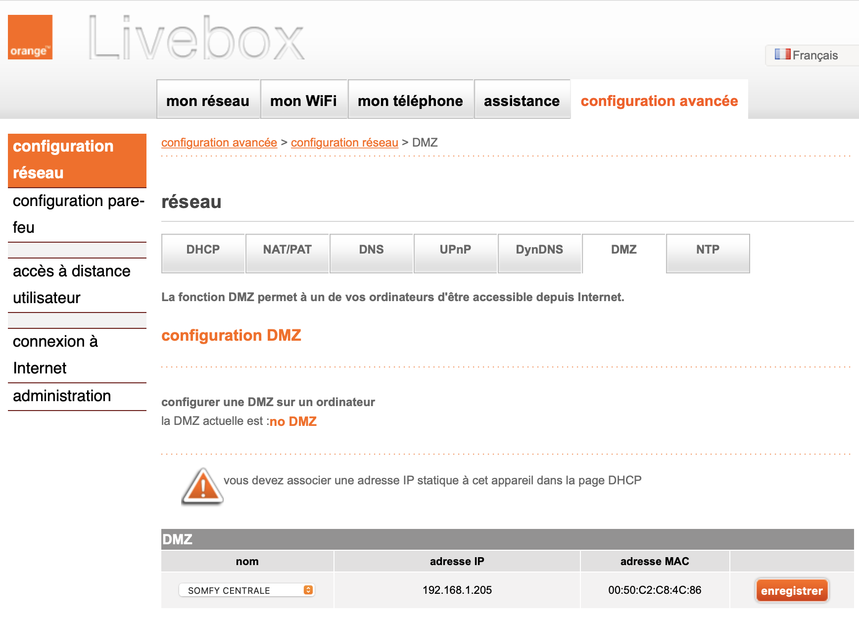Follow the 'configuration réseau' breadcrumb link
The image size is (859, 625).
[x=344, y=143]
